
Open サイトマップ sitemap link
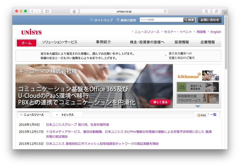point(101,20)
